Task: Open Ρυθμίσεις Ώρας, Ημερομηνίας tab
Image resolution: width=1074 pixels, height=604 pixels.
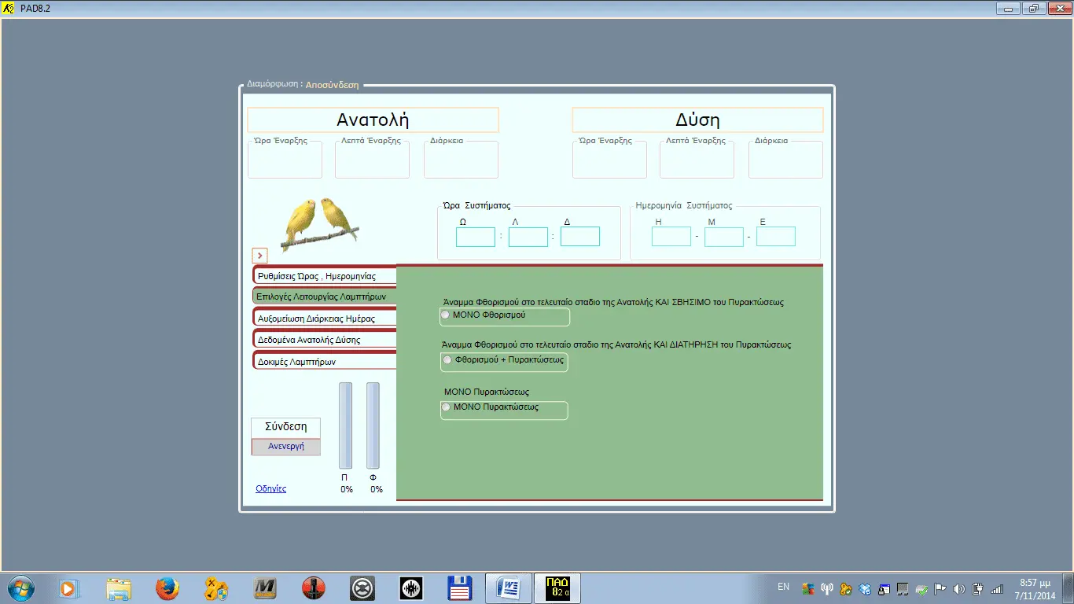Action: pos(325,275)
